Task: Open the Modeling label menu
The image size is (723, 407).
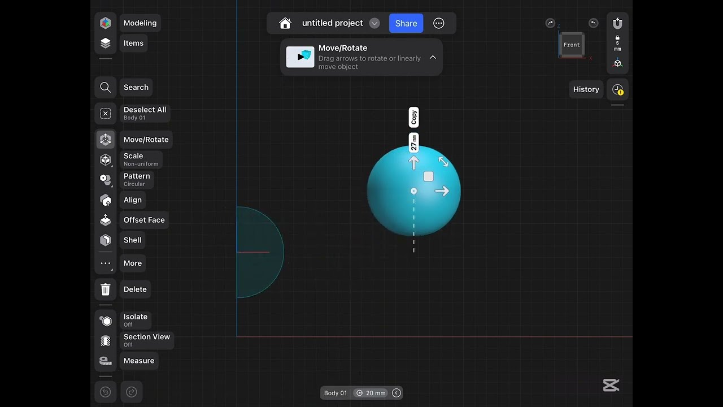Action: click(x=140, y=23)
